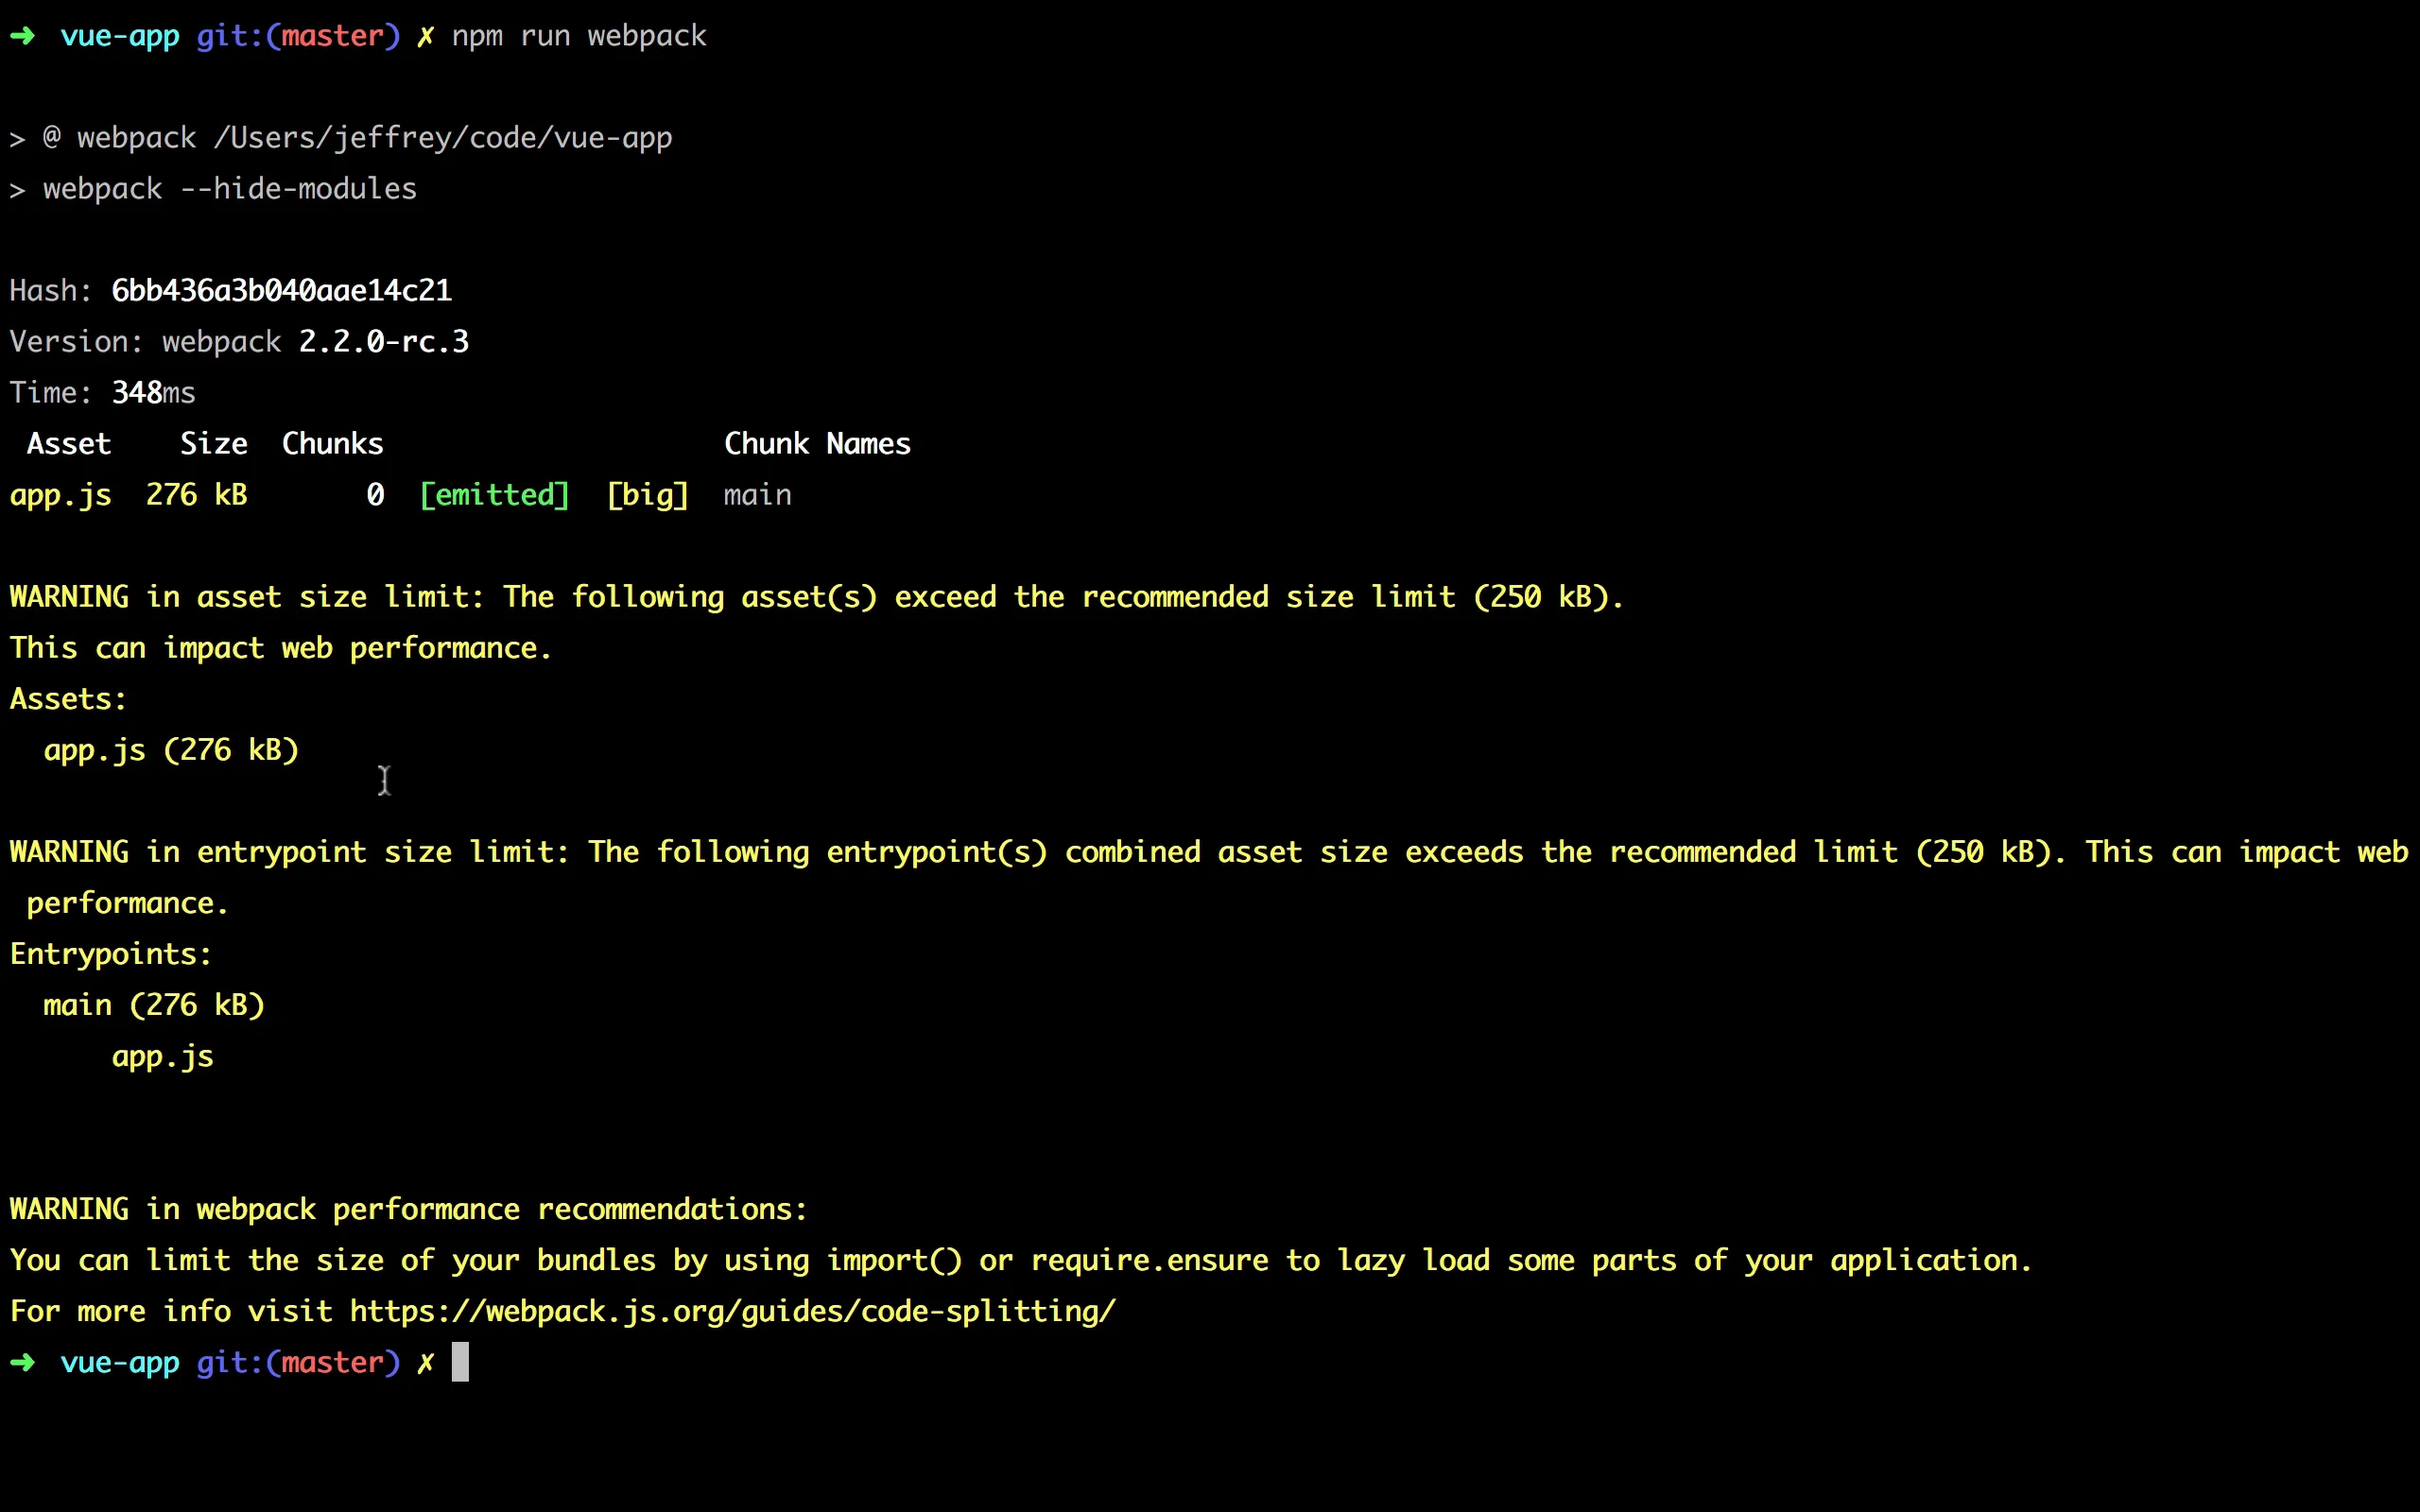The height and width of the screenshot is (1512, 2420).
Task: Click the /Users/jeffrey/code/vue-app path
Action: pyautogui.click(x=443, y=138)
